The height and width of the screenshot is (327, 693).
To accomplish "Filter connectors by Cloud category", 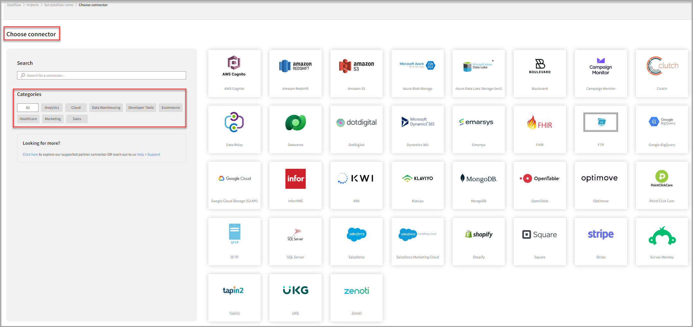I will [x=76, y=108].
